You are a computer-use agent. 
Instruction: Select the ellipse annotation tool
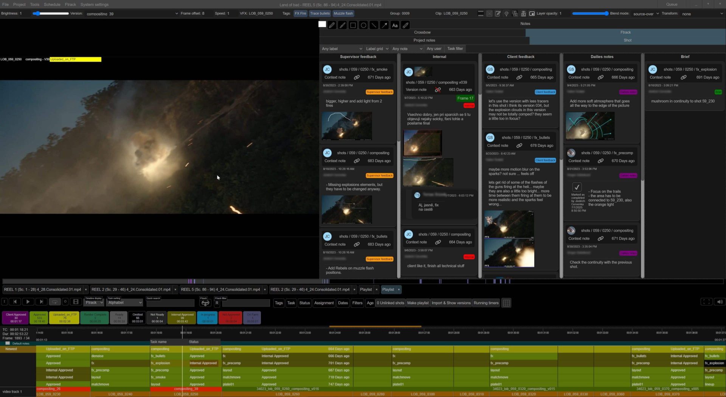tap(363, 25)
